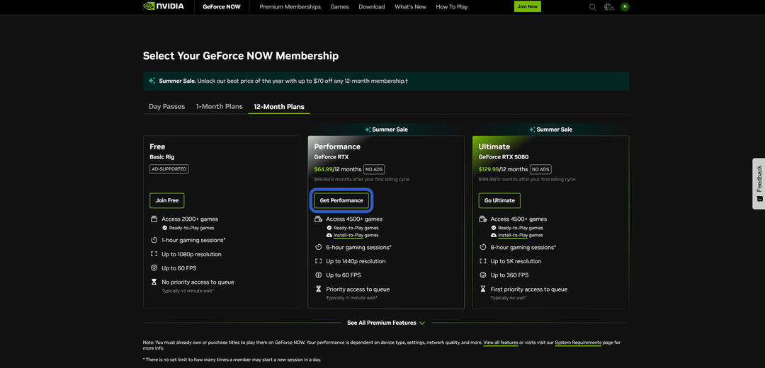Click 'Typically no wait*' text
Viewport: 765px width, 368px height.
click(509, 298)
